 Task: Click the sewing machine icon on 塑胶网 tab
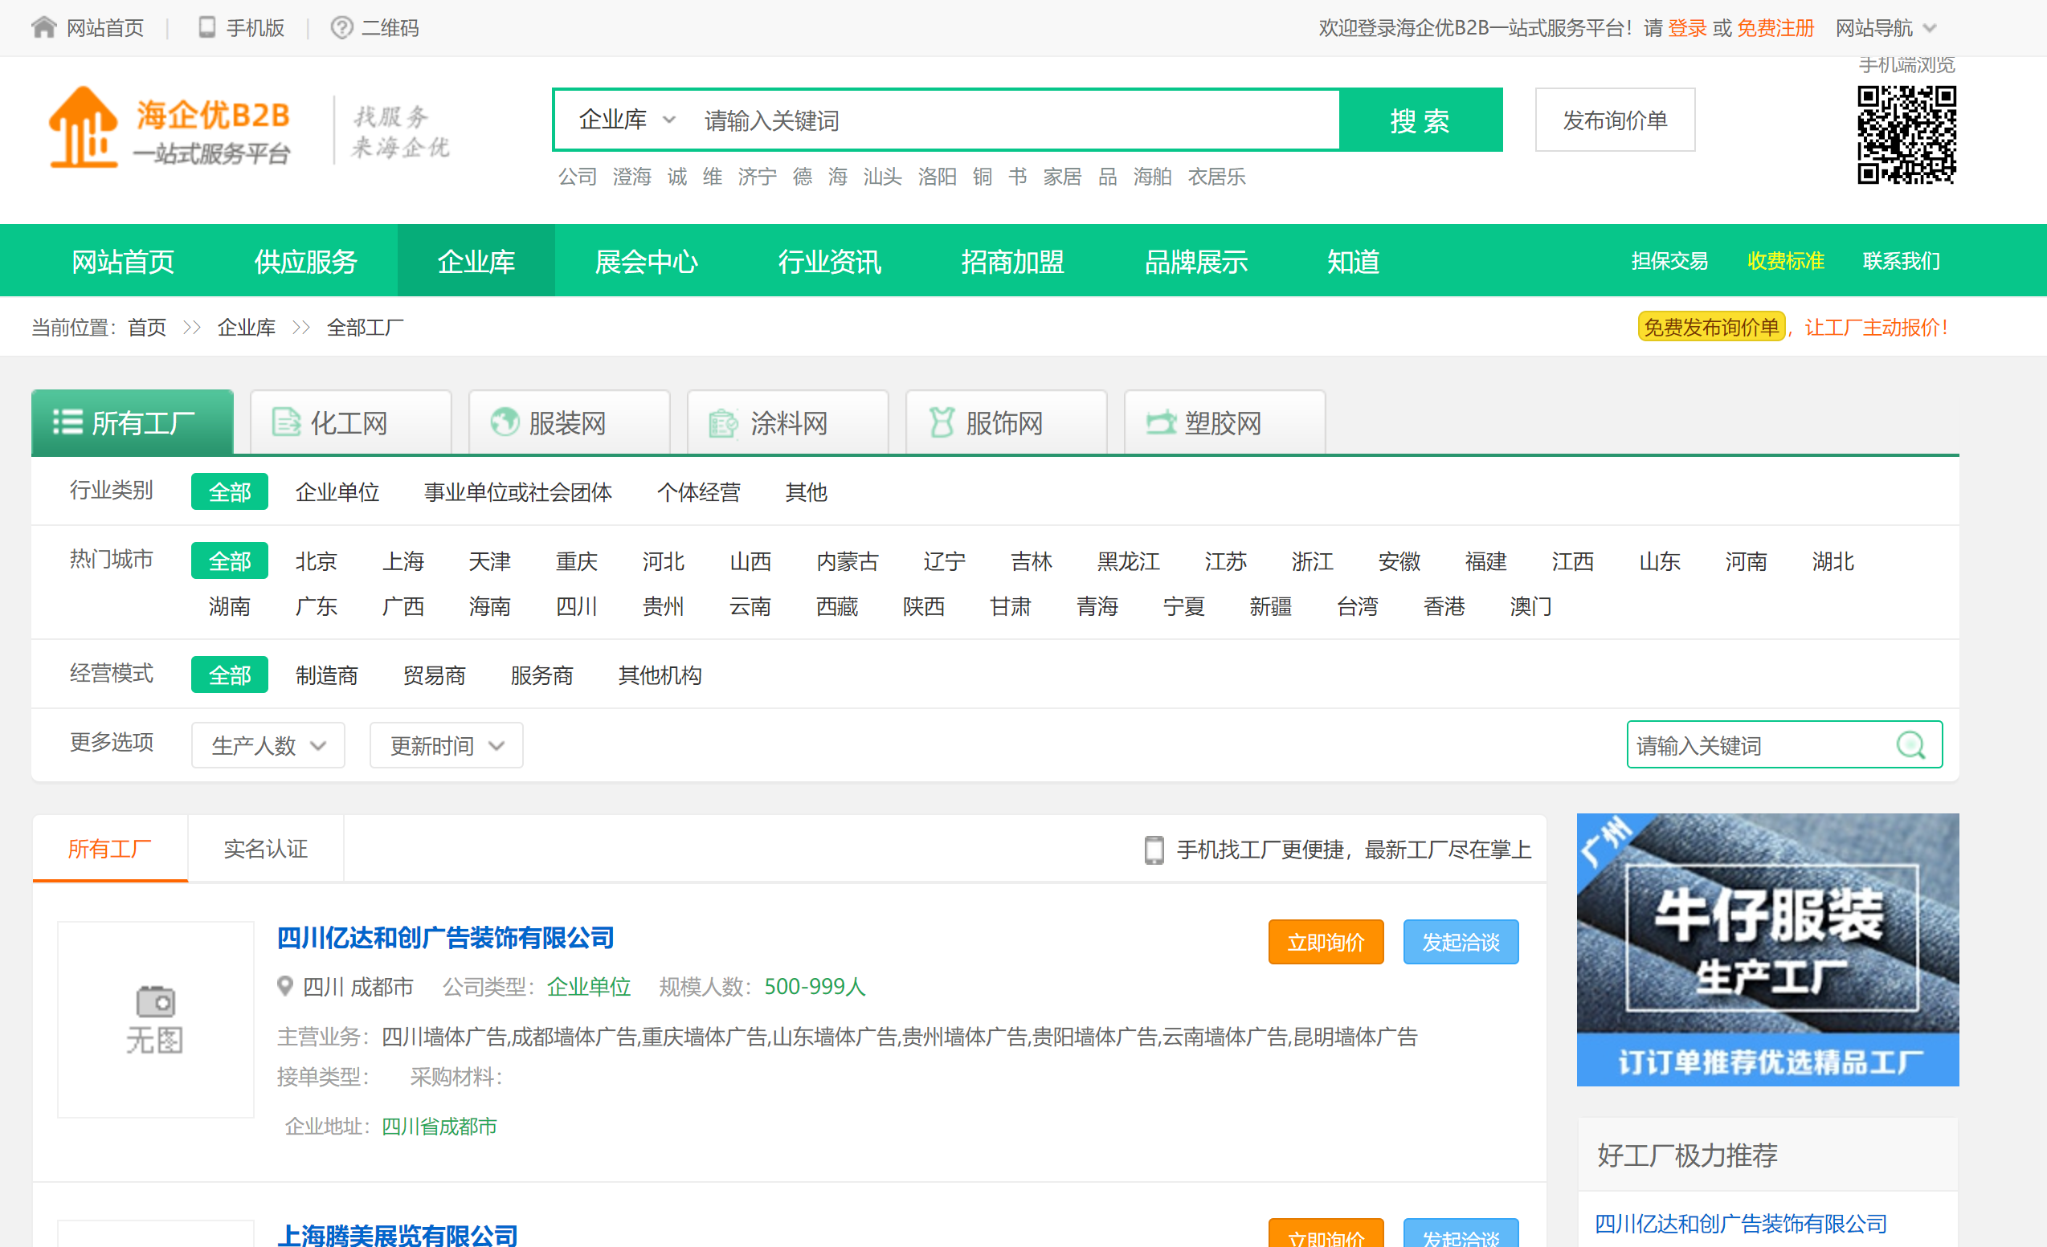point(1161,422)
